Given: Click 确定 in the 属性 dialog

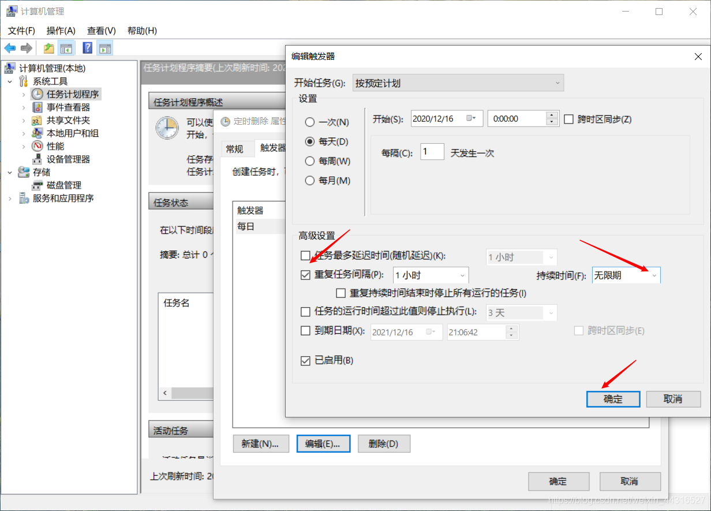Looking at the screenshot, I should tap(559, 482).
